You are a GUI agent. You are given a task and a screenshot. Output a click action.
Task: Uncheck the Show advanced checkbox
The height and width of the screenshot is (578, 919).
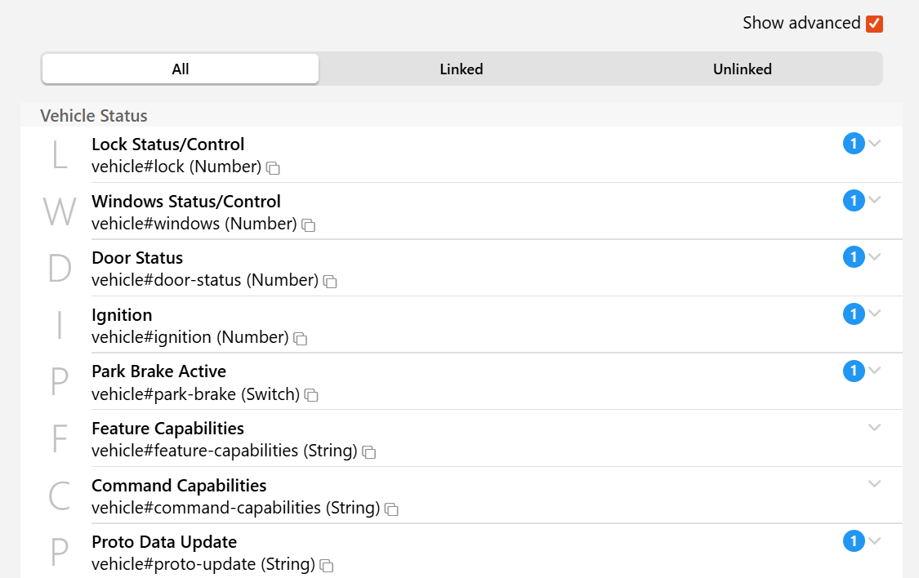click(x=875, y=24)
